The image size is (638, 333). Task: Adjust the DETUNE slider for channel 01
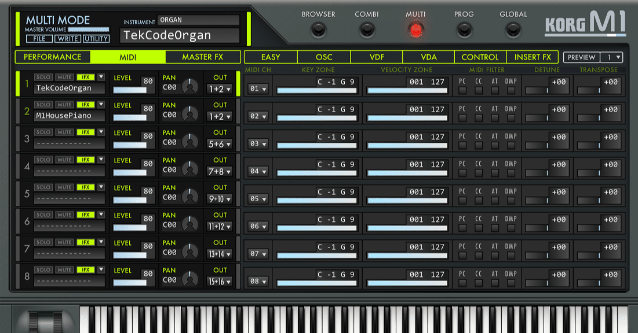547,91
